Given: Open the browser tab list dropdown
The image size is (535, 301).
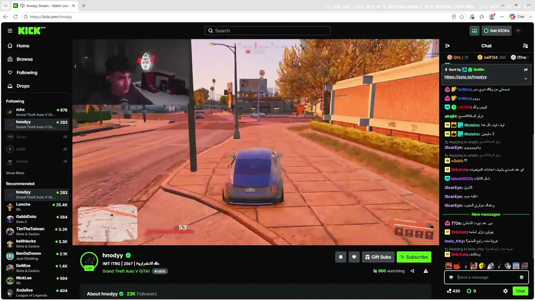Looking at the screenshot, I should (x=5, y=6).
